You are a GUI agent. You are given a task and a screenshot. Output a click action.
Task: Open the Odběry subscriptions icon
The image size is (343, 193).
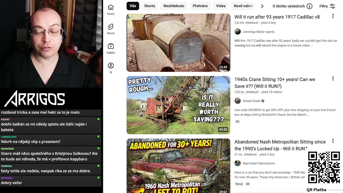[111, 46]
